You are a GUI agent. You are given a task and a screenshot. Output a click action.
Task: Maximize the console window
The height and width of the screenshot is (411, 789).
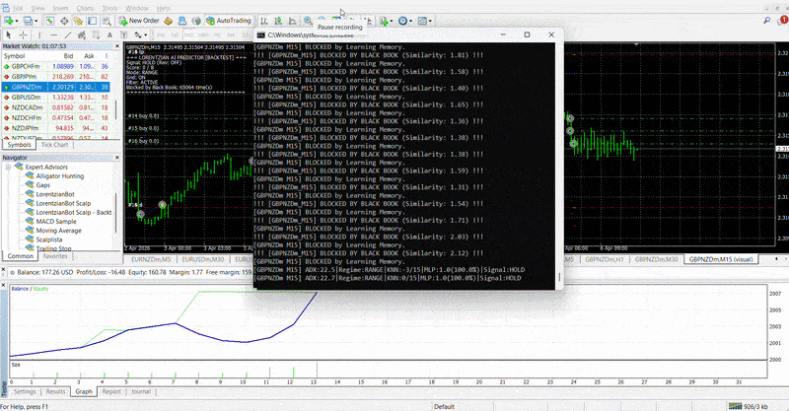coord(527,34)
